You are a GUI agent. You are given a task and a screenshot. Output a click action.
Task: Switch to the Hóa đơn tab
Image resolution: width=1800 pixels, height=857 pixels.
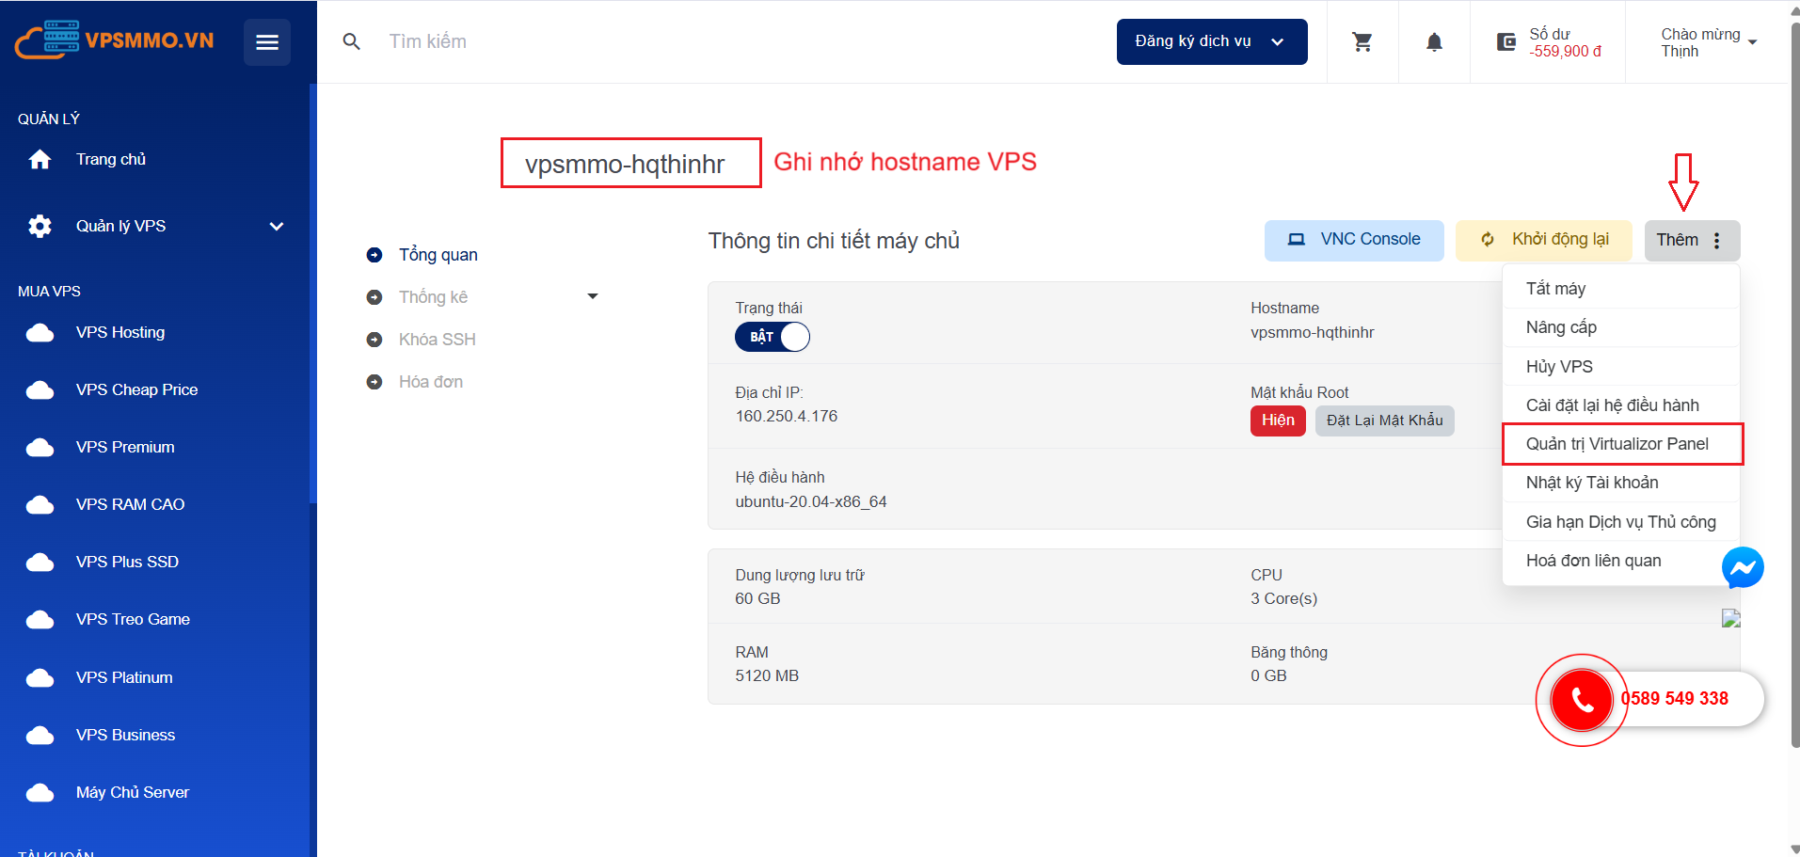tap(431, 382)
